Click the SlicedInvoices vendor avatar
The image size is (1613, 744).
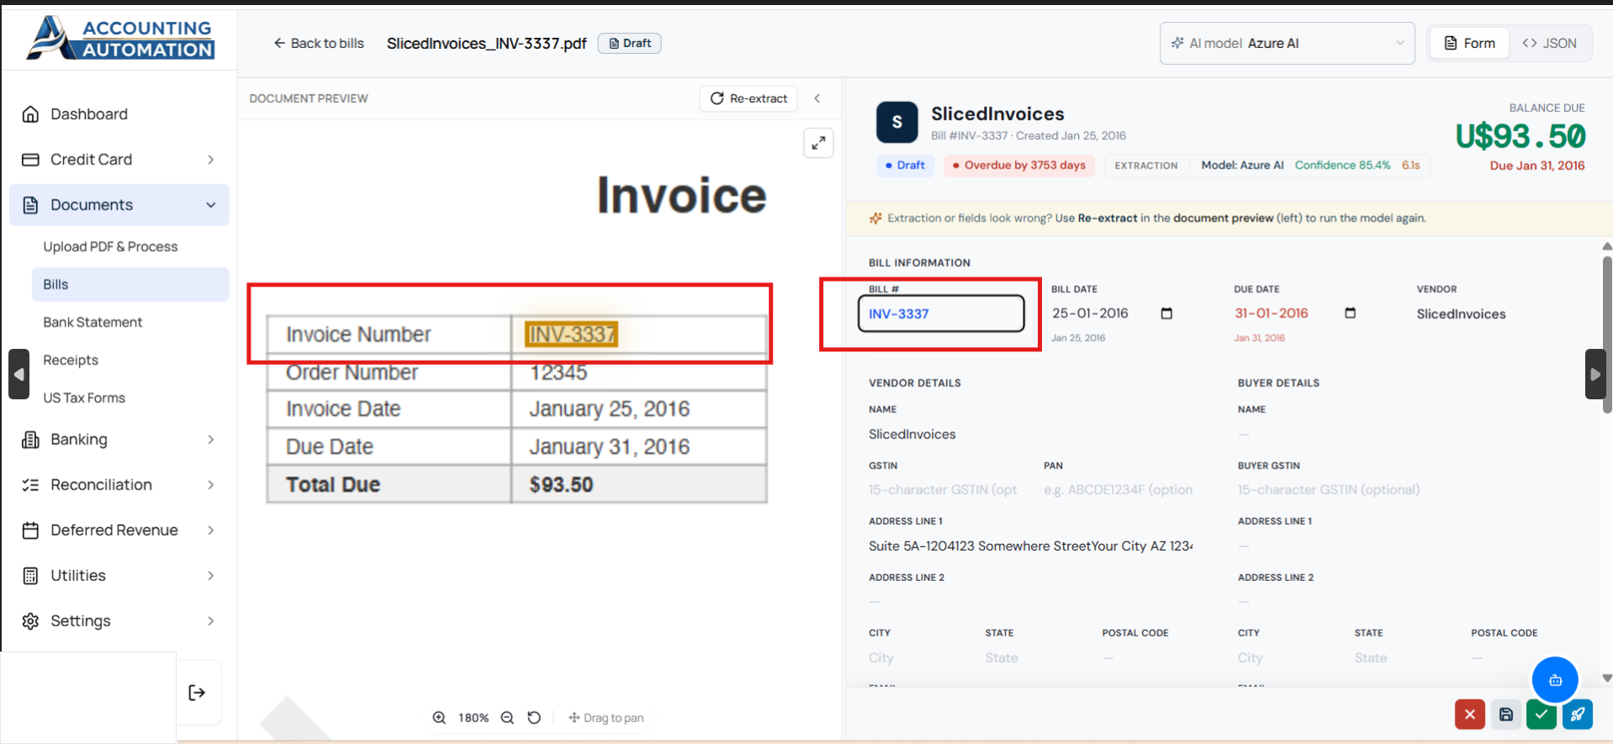click(x=897, y=123)
